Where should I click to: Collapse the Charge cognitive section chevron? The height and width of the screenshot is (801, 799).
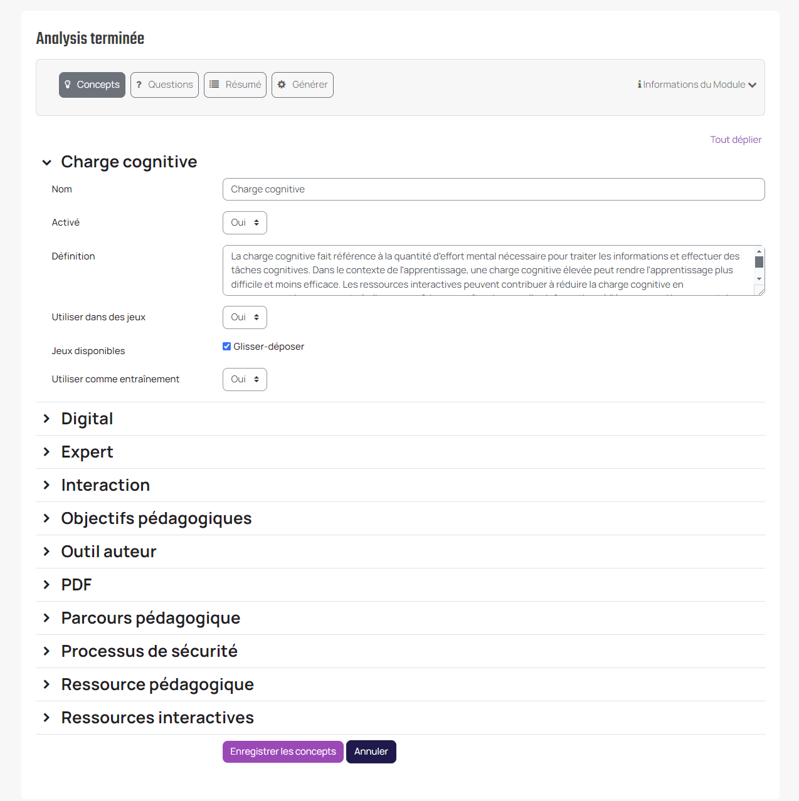[x=47, y=162]
